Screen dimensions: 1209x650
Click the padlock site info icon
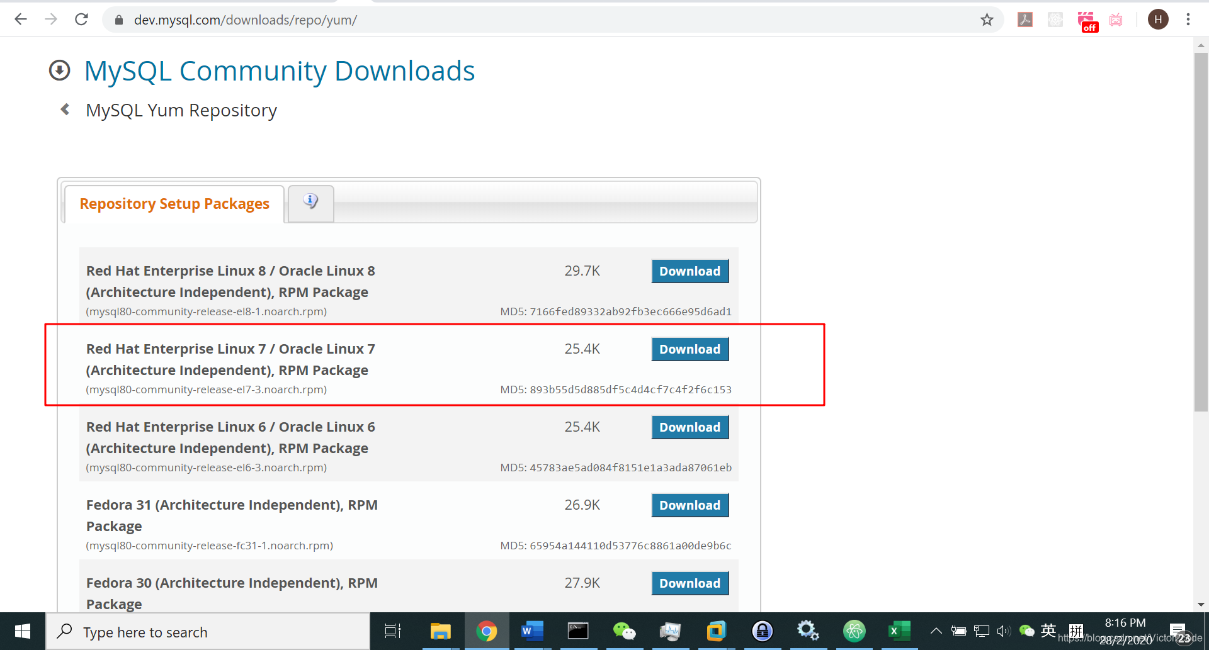click(x=118, y=20)
